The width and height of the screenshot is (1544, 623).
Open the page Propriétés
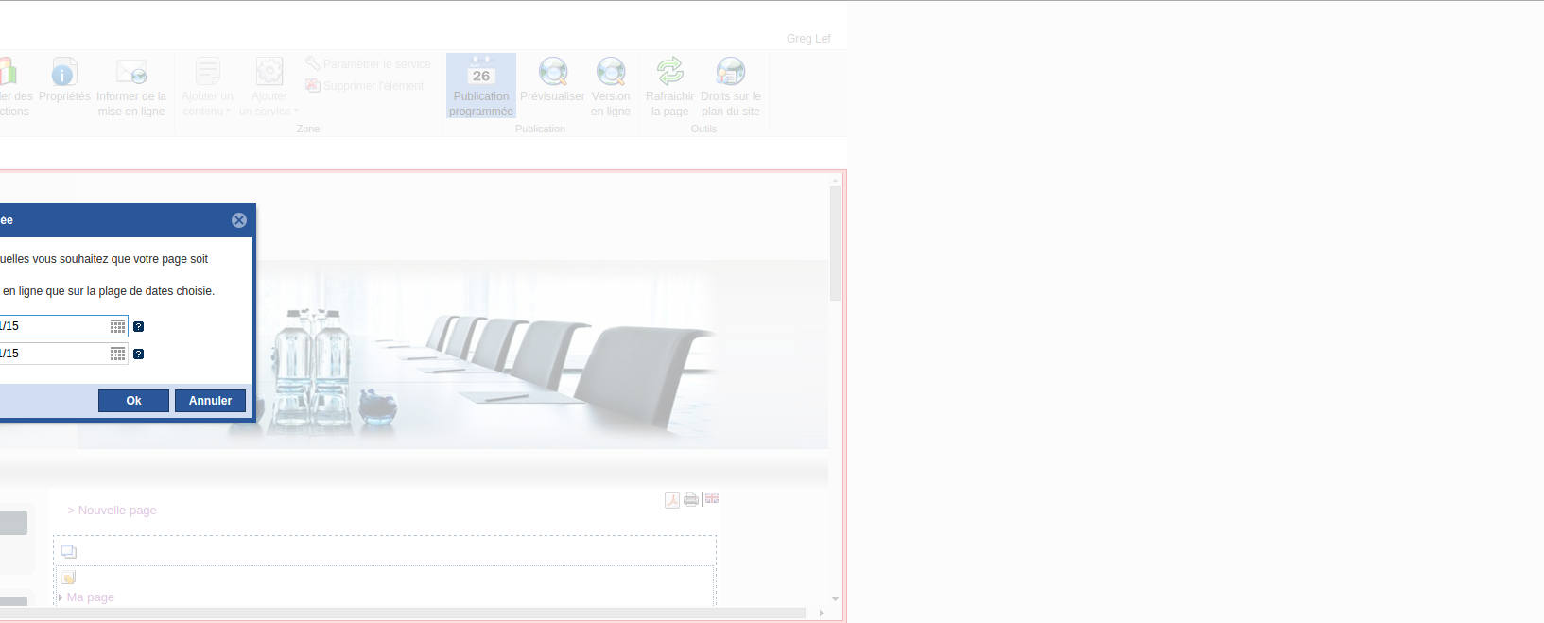click(64, 83)
